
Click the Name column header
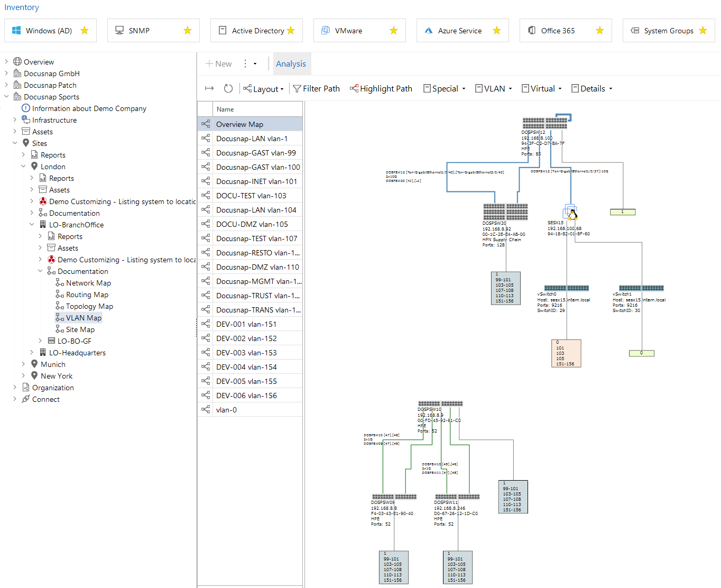pyautogui.click(x=258, y=109)
